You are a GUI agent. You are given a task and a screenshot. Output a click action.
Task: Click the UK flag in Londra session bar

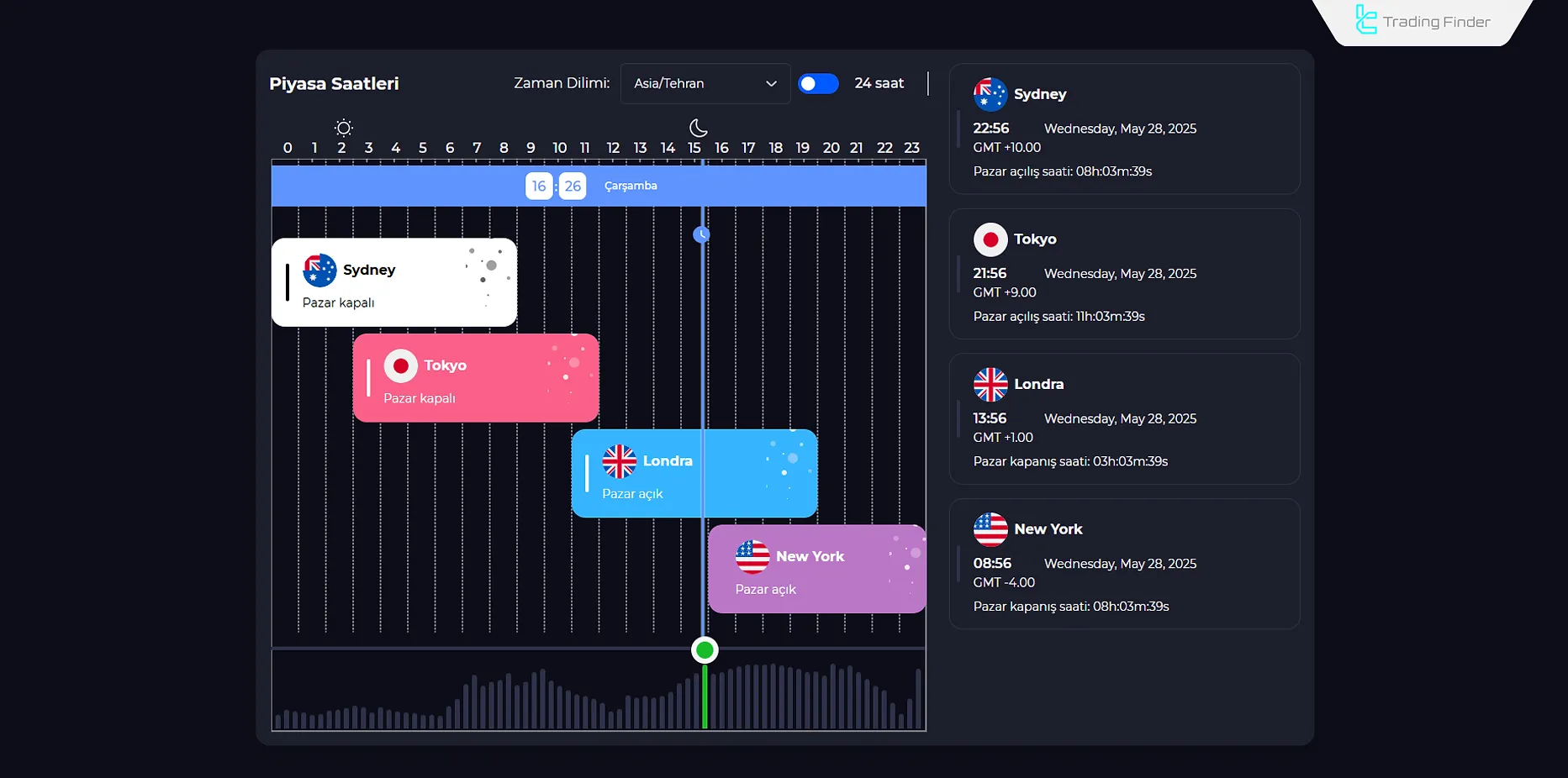[620, 461]
